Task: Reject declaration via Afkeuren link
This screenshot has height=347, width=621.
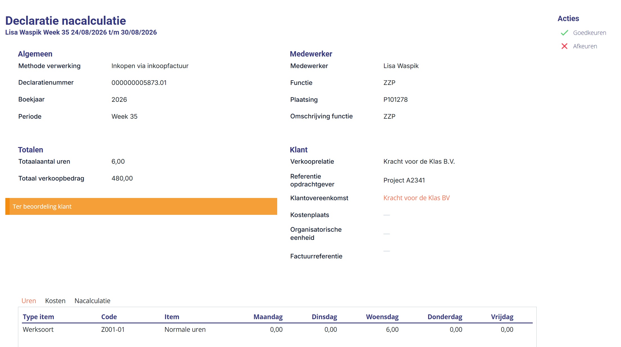Action: pos(585,46)
